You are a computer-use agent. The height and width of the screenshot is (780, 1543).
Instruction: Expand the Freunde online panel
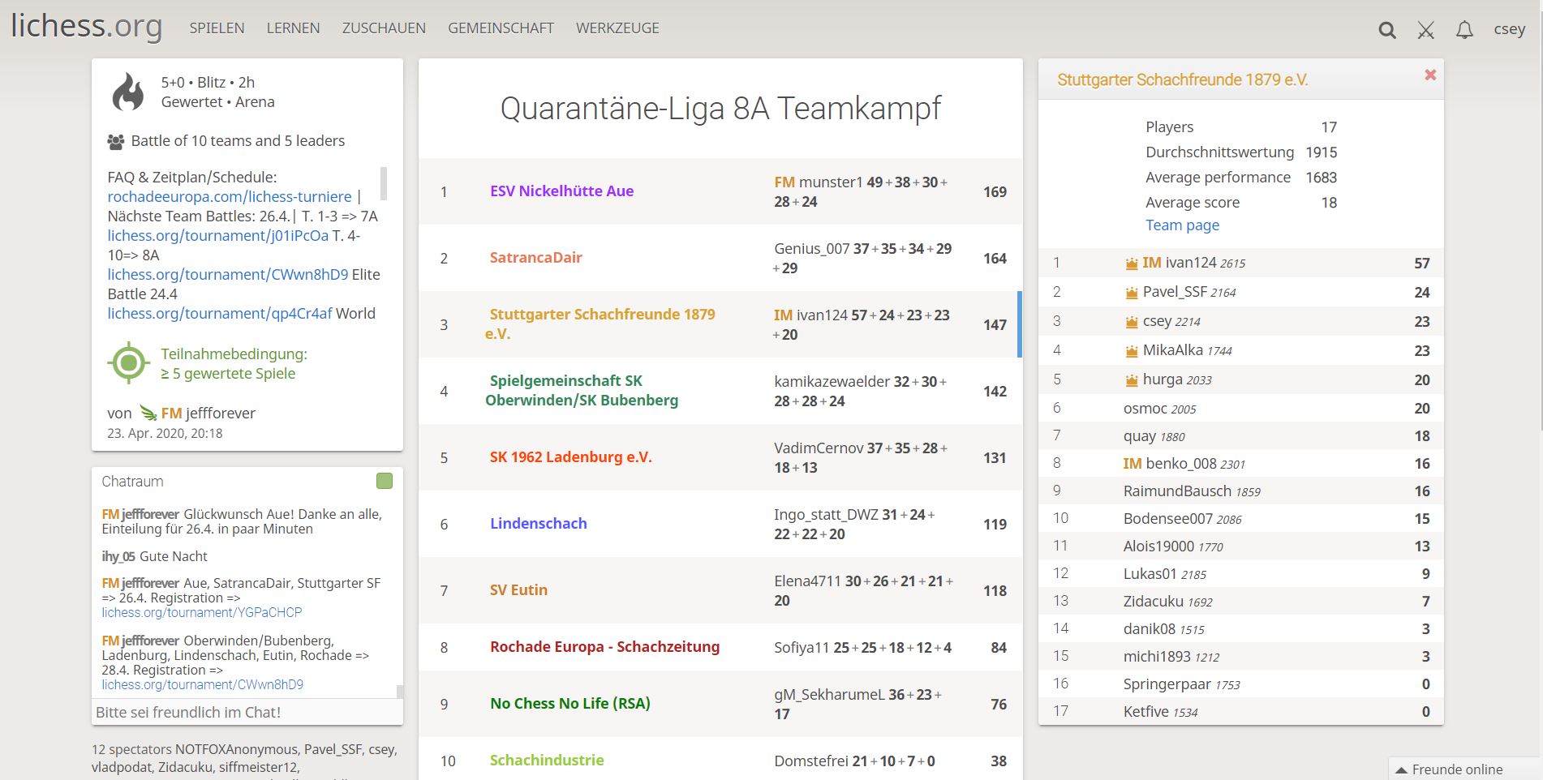[1466, 769]
